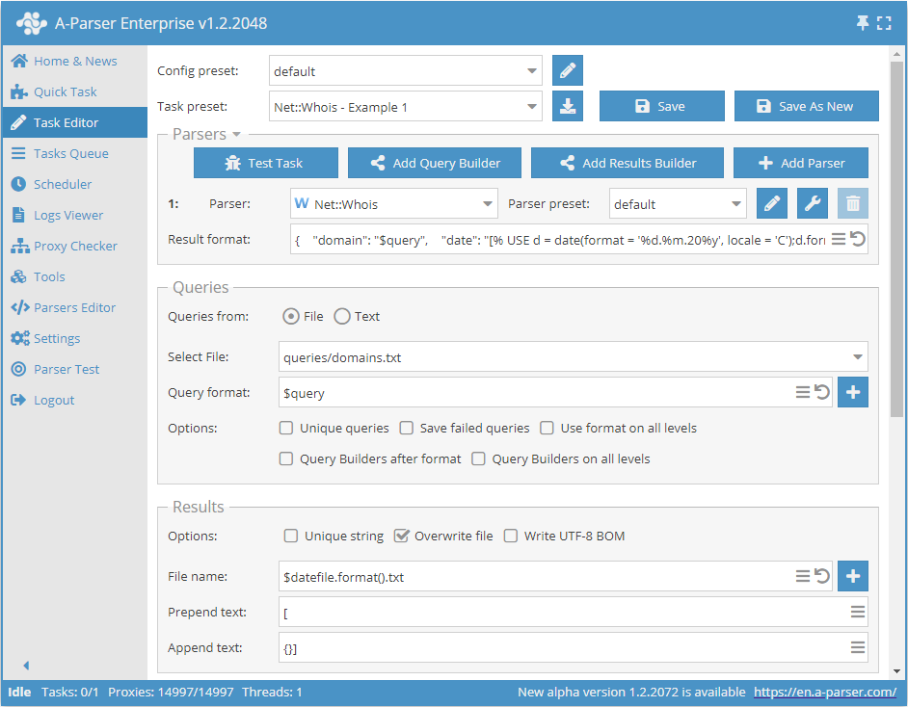Click the trash icon to delete parser
The height and width of the screenshot is (707, 908).
pyautogui.click(x=853, y=203)
